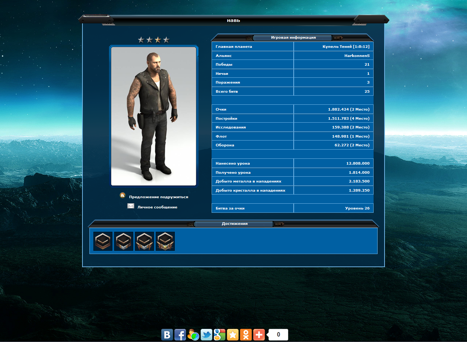Click the share counter showing 0

click(278, 335)
